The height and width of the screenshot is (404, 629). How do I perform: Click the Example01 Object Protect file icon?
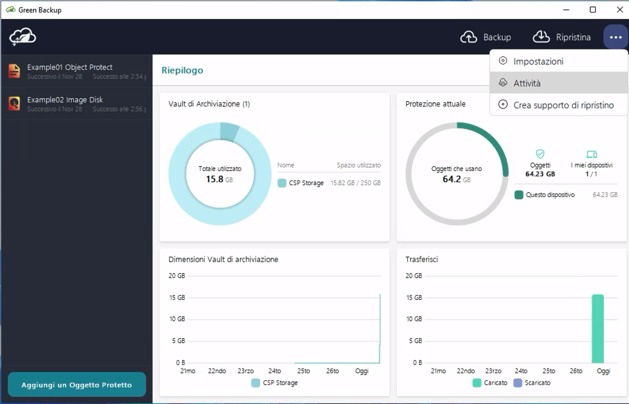coord(14,71)
